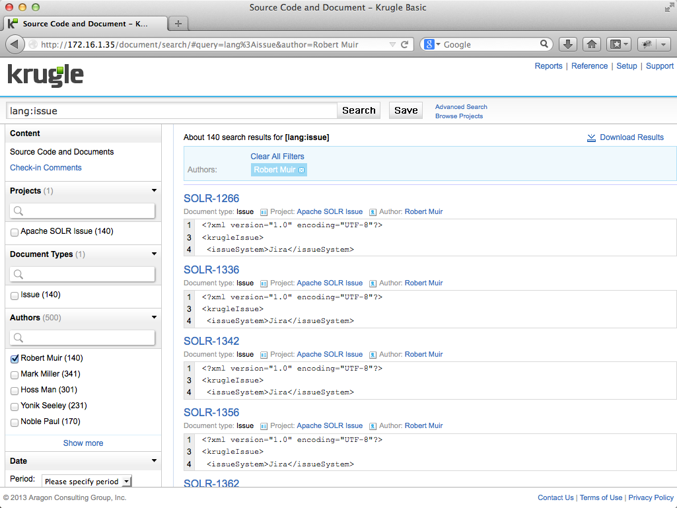Check the Yonik Seeley author checkbox
Image resolution: width=677 pixels, height=508 pixels.
click(15, 407)
